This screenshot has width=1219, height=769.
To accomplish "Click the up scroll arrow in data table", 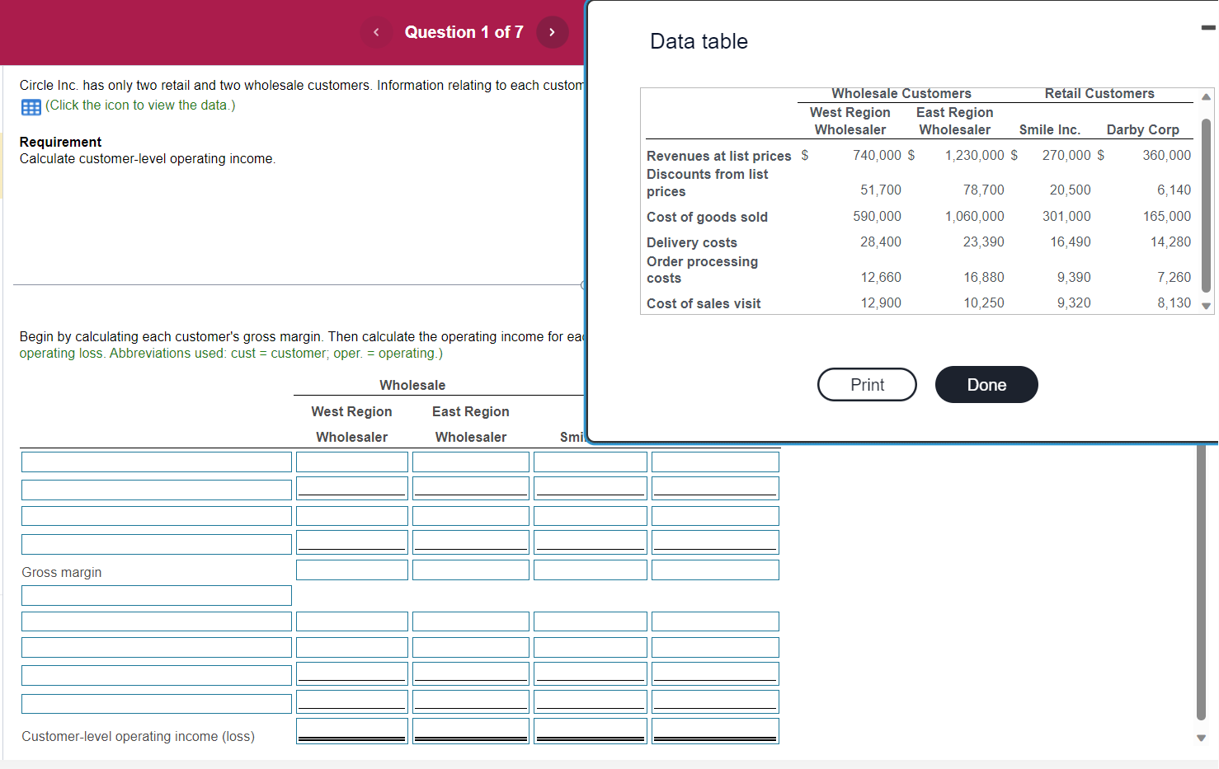I will [x=1207, y=96].
